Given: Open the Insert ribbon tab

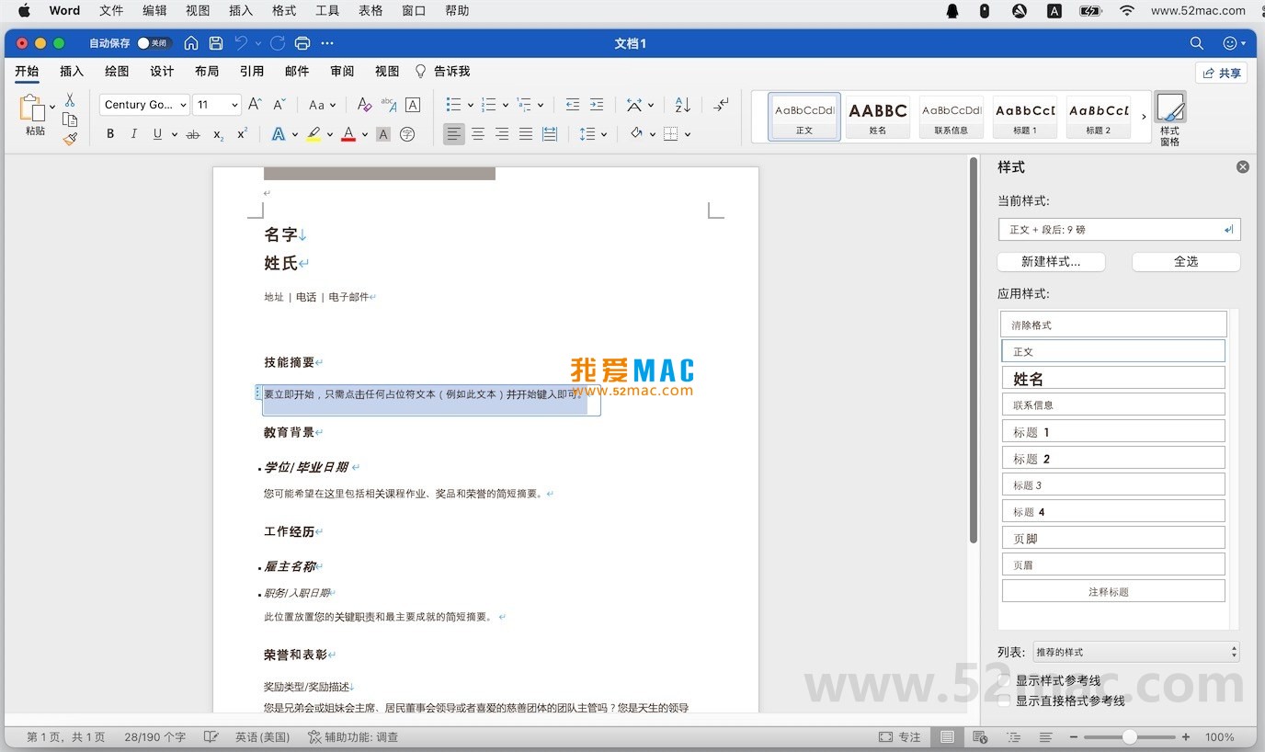Looking at the screenshot, I should click(x=72, y=71).
